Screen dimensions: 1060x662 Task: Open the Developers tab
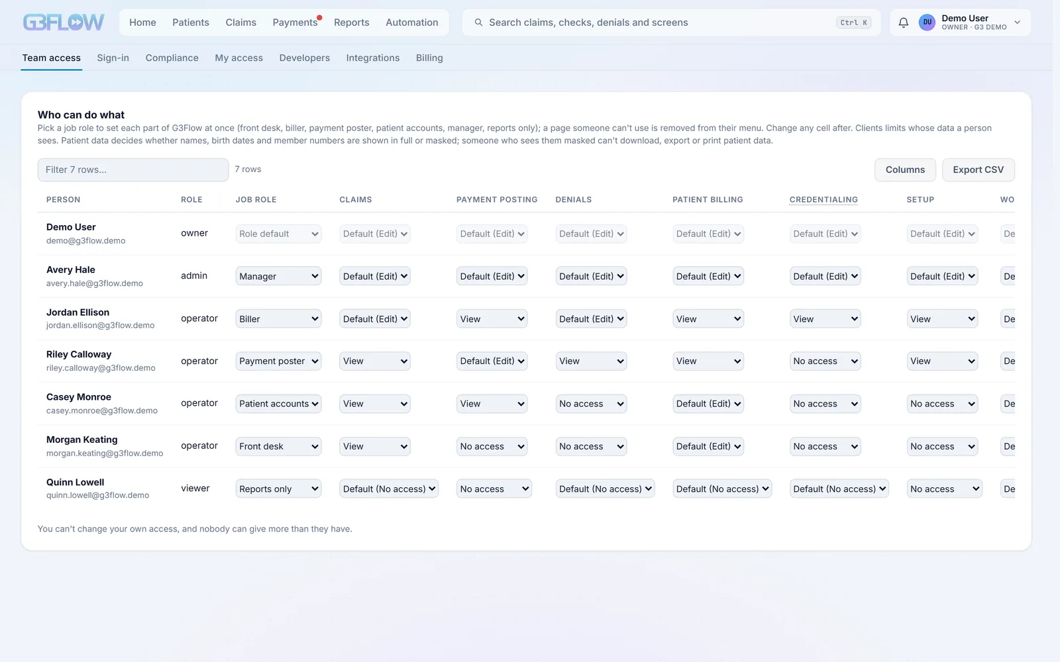[305, 58]
